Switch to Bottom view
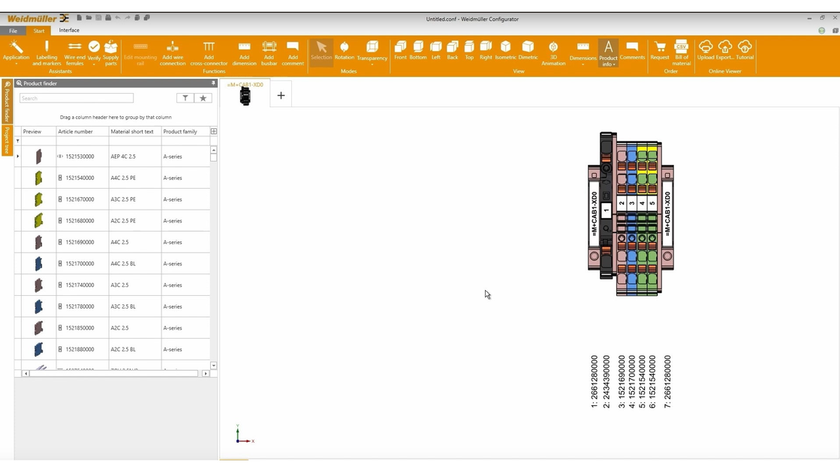The width and height of the screenshot is (840, 472). point(418,49)
